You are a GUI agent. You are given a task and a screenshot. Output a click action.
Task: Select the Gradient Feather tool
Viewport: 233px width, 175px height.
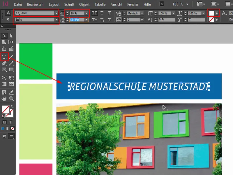coord(11,84)
